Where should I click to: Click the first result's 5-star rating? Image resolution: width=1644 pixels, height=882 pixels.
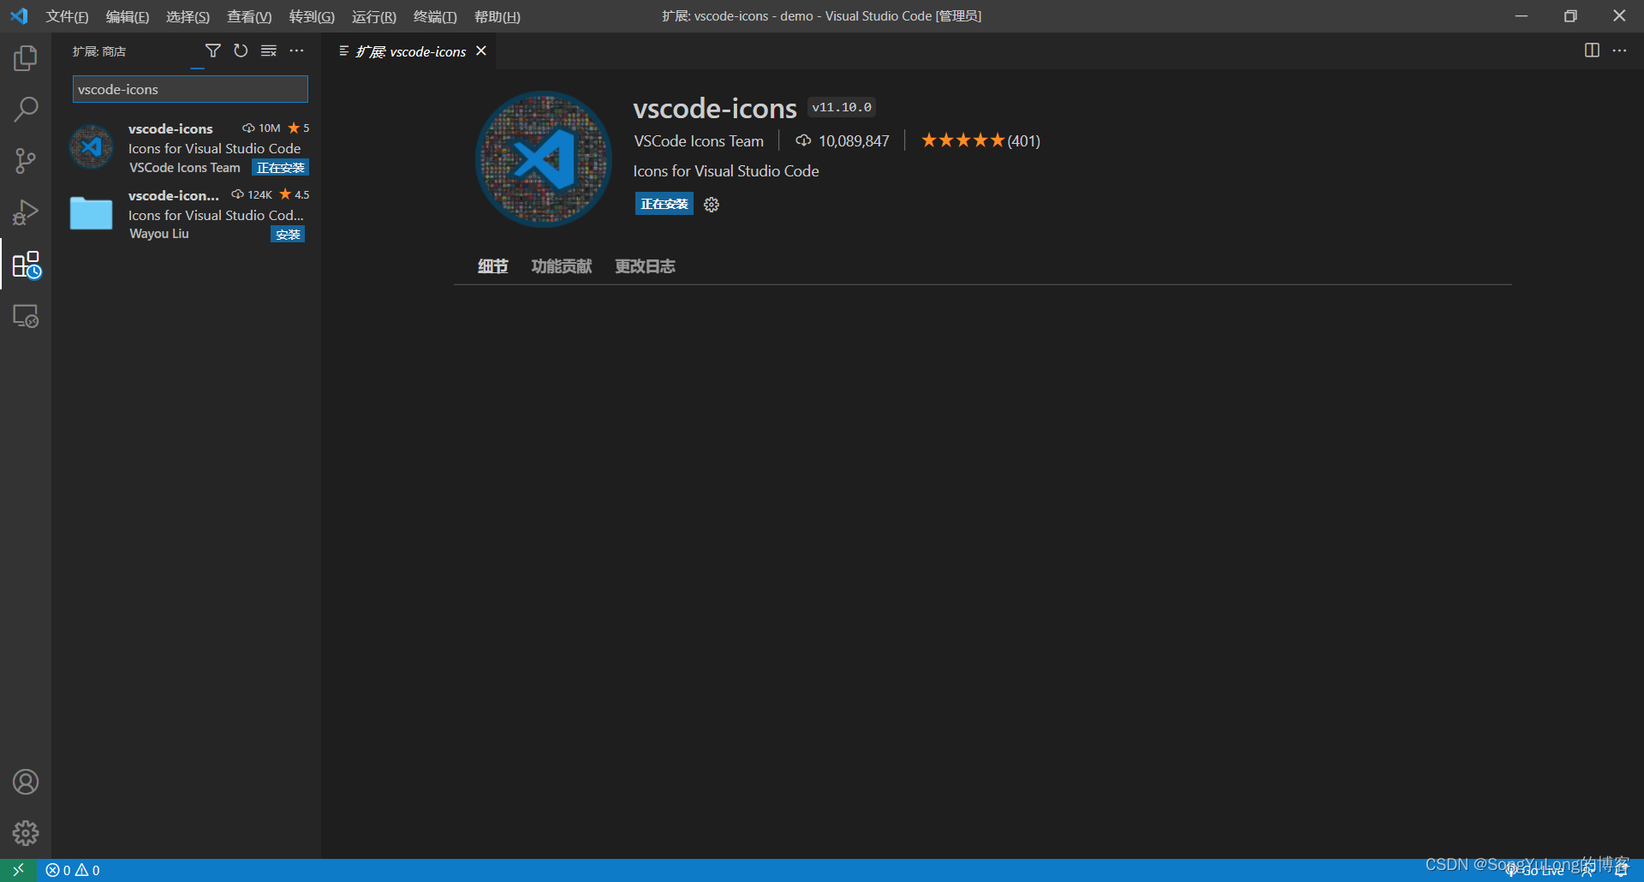[x=299, y=128]
